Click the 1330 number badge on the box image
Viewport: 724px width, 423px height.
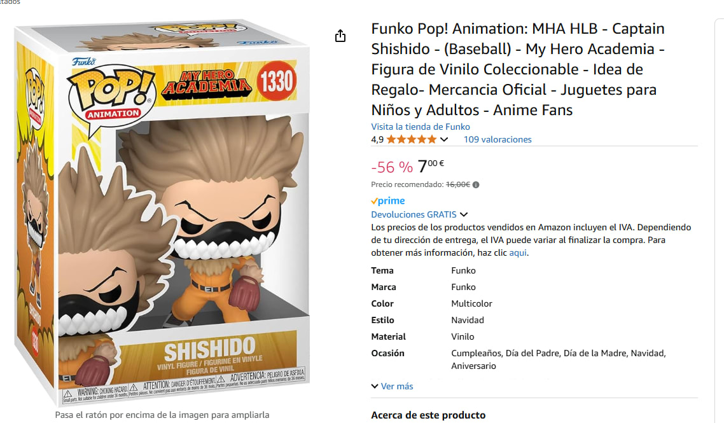click(276, 81)
